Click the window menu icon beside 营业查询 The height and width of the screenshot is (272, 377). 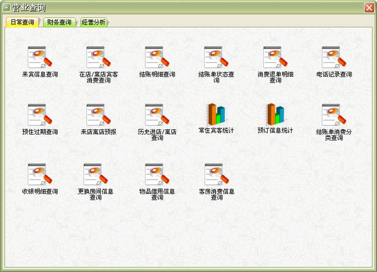[x=6, y=8]
